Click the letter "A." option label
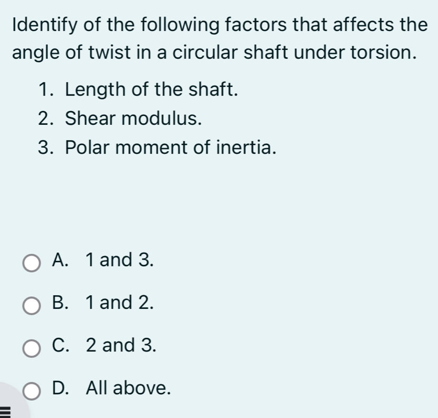 tap(62, 259)
